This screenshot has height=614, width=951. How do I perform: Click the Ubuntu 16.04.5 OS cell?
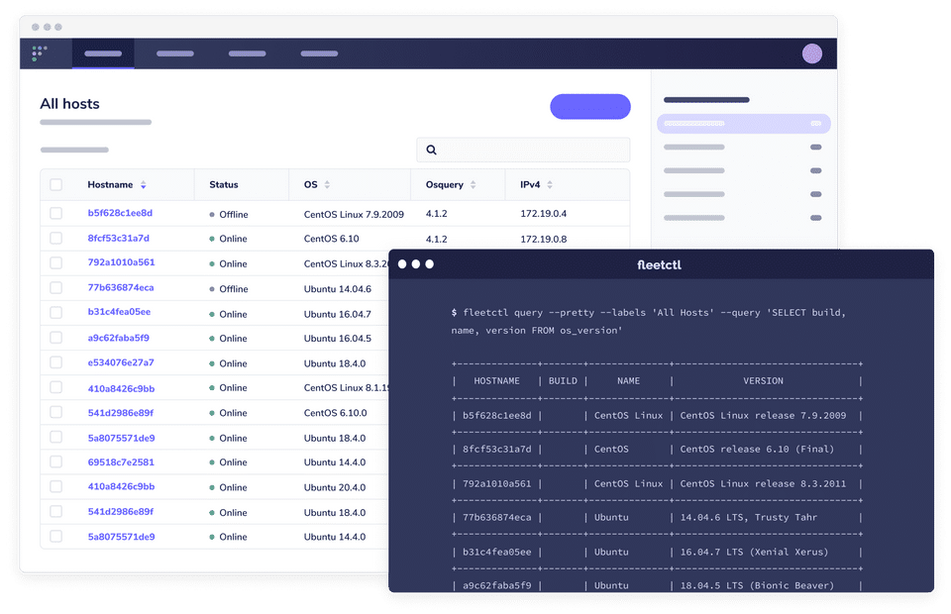(x=337, y=339)
